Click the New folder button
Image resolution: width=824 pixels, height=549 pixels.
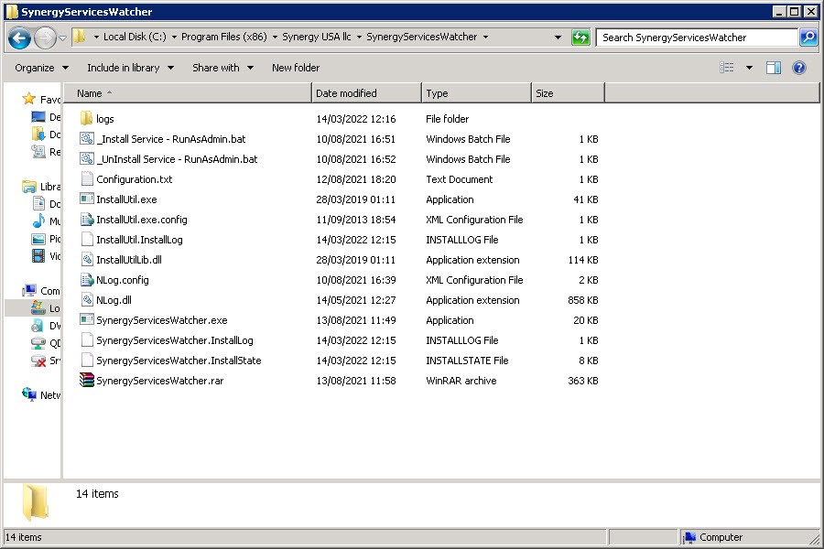click(x=296, y=68)
